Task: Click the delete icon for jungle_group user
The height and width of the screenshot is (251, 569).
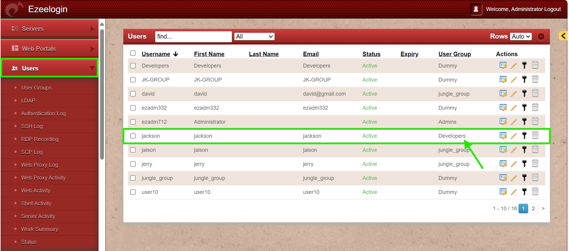Action: point(535,178)
